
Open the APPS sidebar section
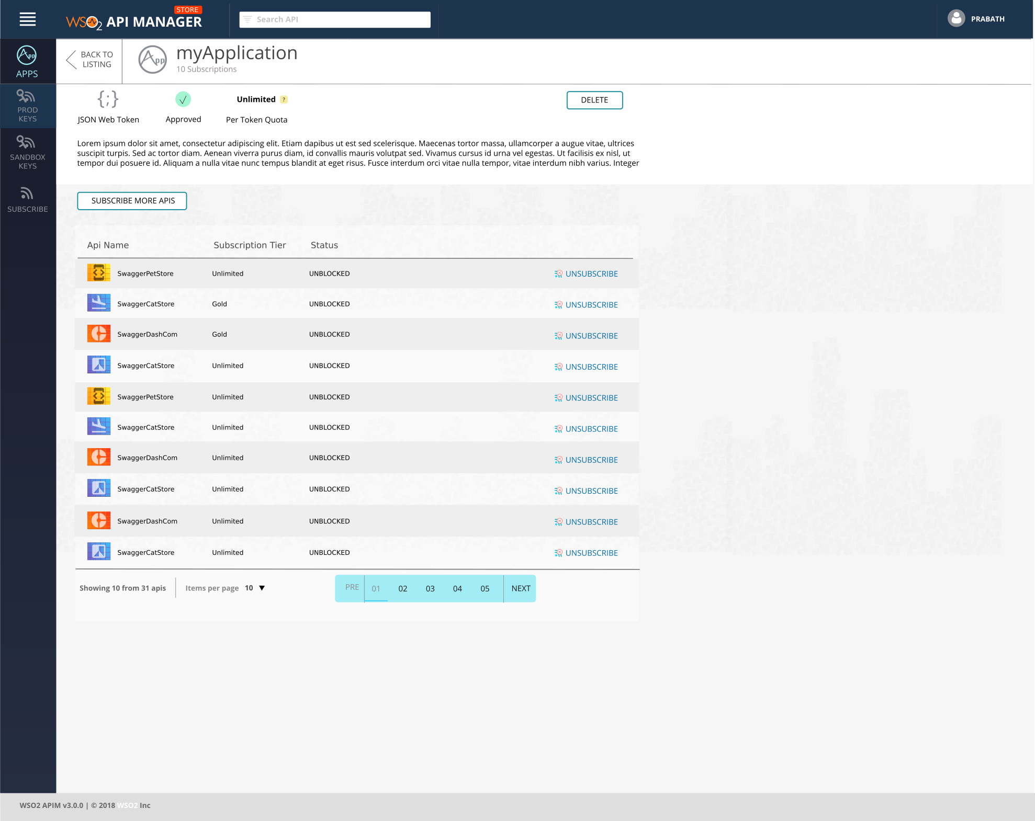(27, 62)
